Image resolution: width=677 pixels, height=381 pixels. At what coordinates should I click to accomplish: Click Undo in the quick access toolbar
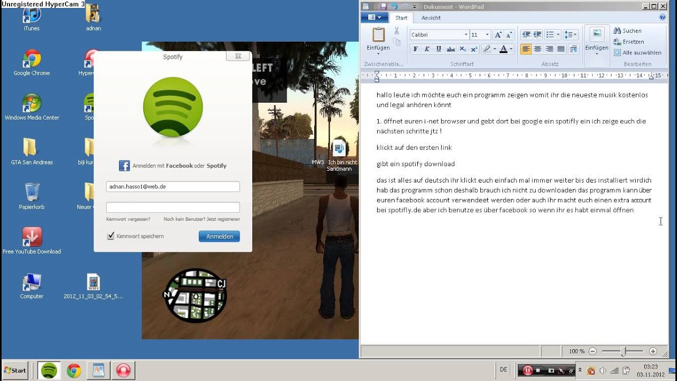coord(394,6)
